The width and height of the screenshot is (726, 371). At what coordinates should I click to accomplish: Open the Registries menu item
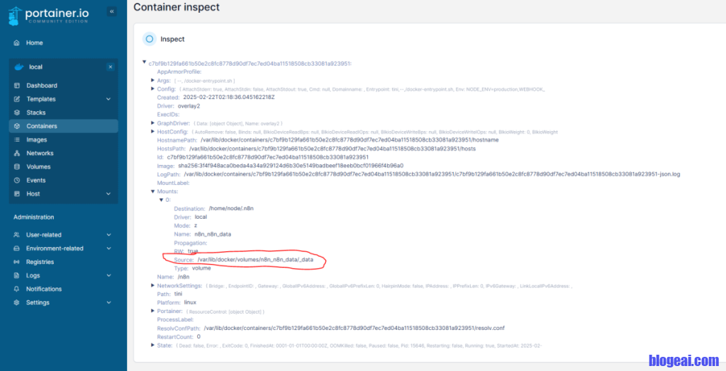click(x=40, y=262)
